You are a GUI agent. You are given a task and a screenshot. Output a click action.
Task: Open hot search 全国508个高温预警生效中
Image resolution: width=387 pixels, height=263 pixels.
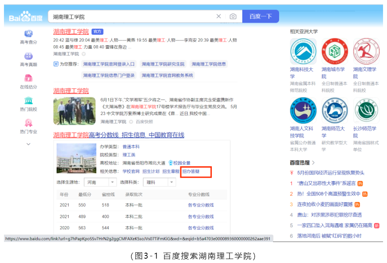(329, 194)
